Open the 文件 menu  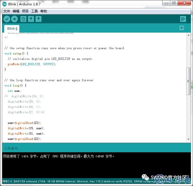click(x=6, y=11)
